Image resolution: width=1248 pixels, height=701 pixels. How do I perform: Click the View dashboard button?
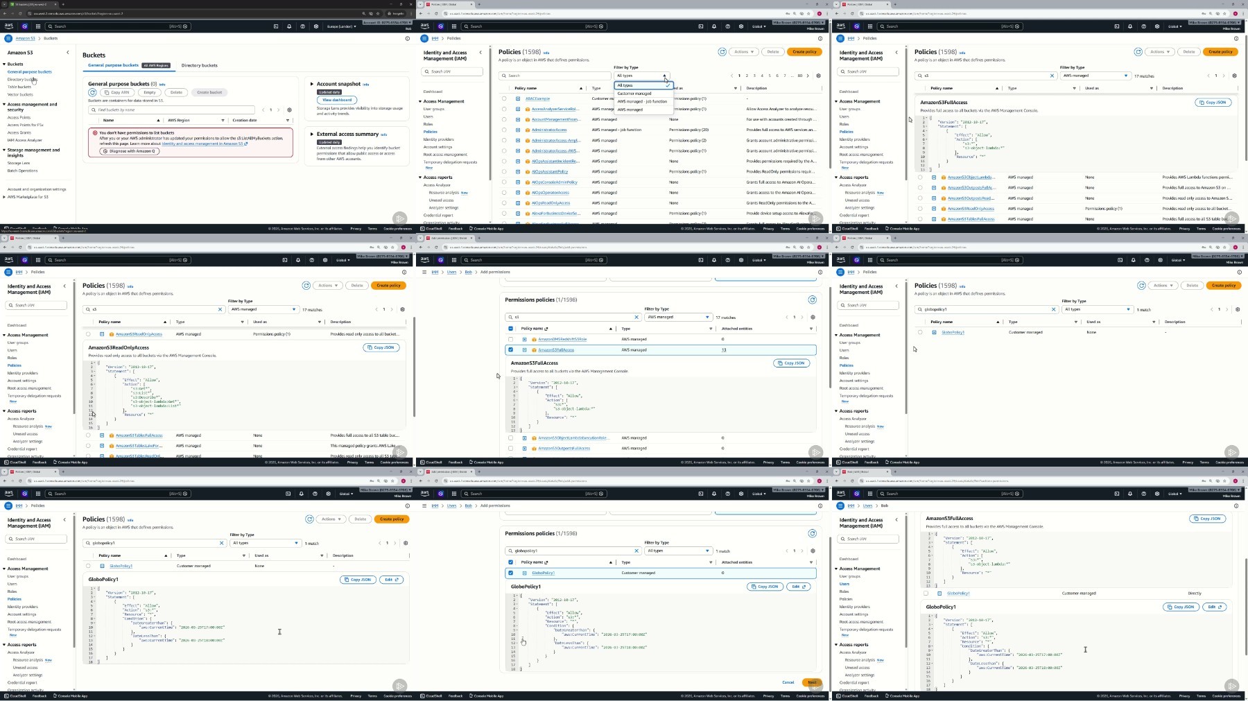337,100
